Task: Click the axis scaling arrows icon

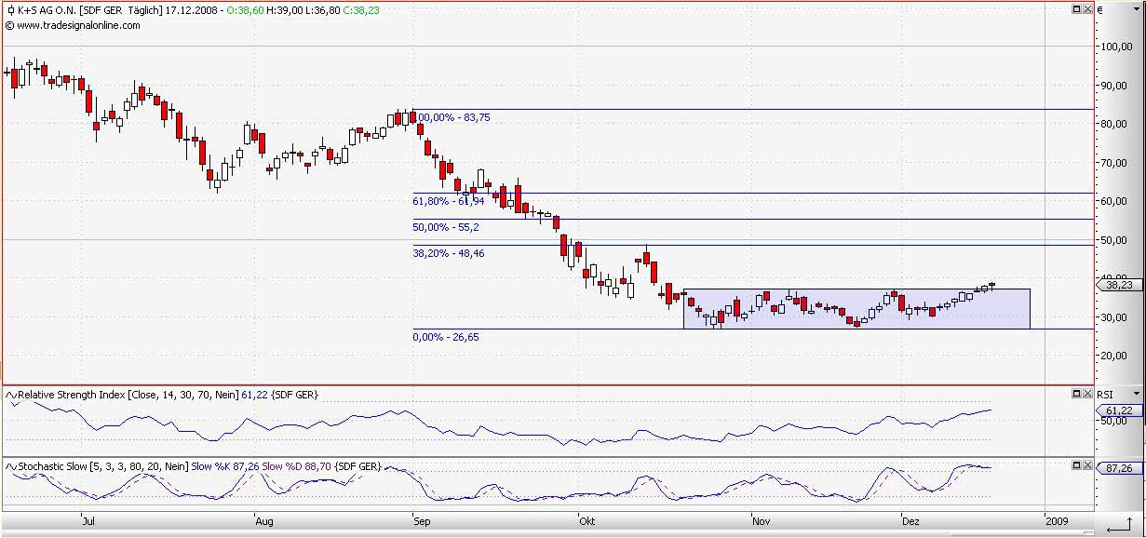Action: 1120,526
